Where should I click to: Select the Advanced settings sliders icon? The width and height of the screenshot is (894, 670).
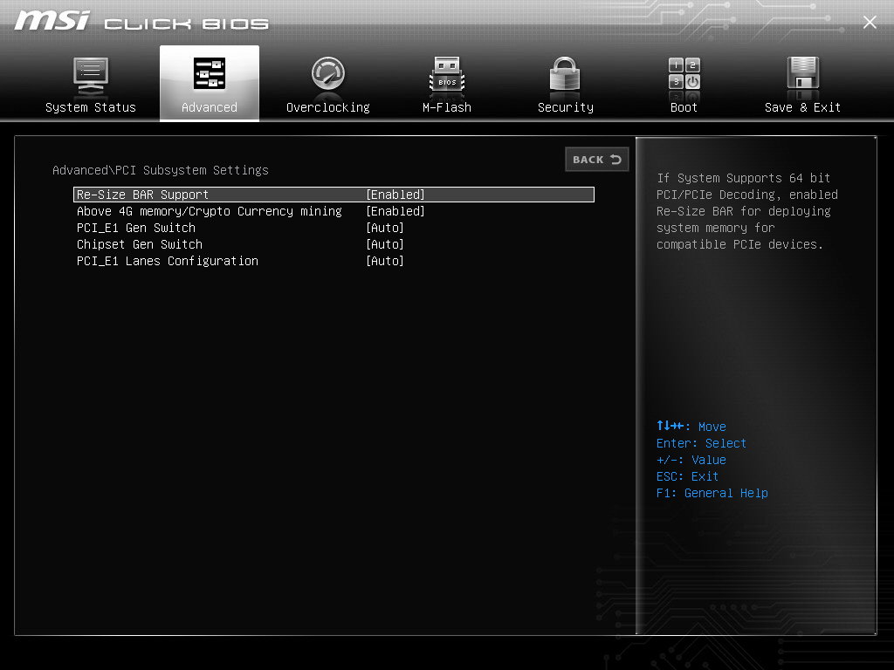point(210,73)
